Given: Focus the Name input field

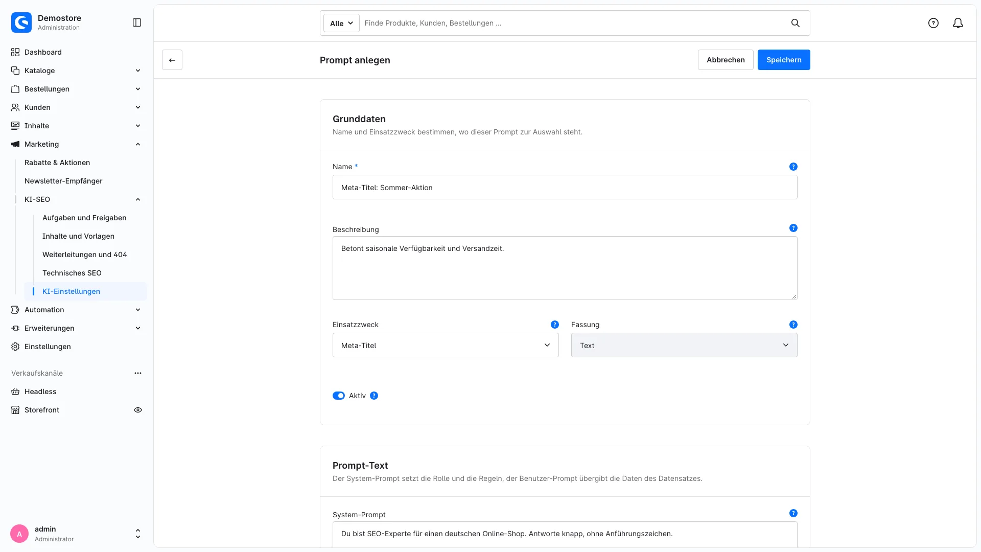Looking at the screenshot, I should coord(565,187).
